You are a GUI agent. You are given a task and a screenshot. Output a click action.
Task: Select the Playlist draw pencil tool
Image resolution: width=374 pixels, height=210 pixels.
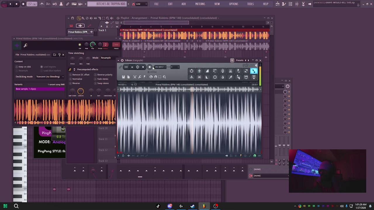(79, 18)
